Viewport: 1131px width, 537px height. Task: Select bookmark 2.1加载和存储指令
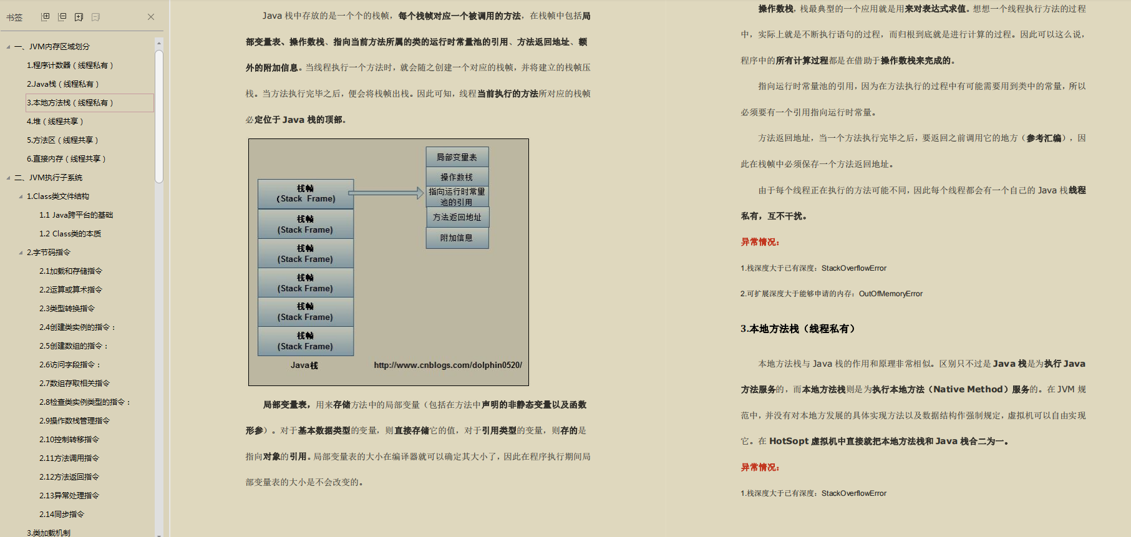[x=70, y=271]
